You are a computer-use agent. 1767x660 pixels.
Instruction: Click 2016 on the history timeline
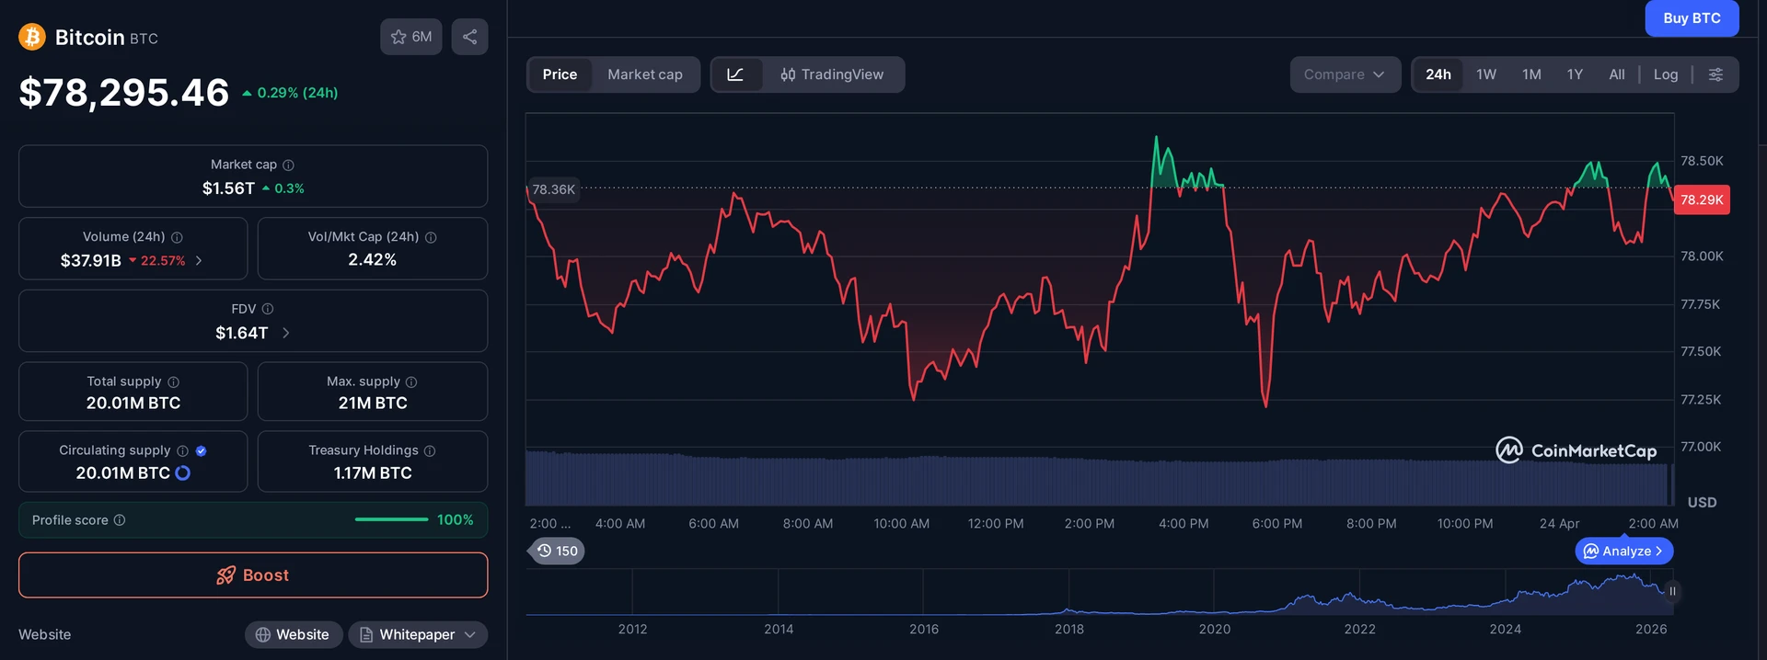pos(924,629)
